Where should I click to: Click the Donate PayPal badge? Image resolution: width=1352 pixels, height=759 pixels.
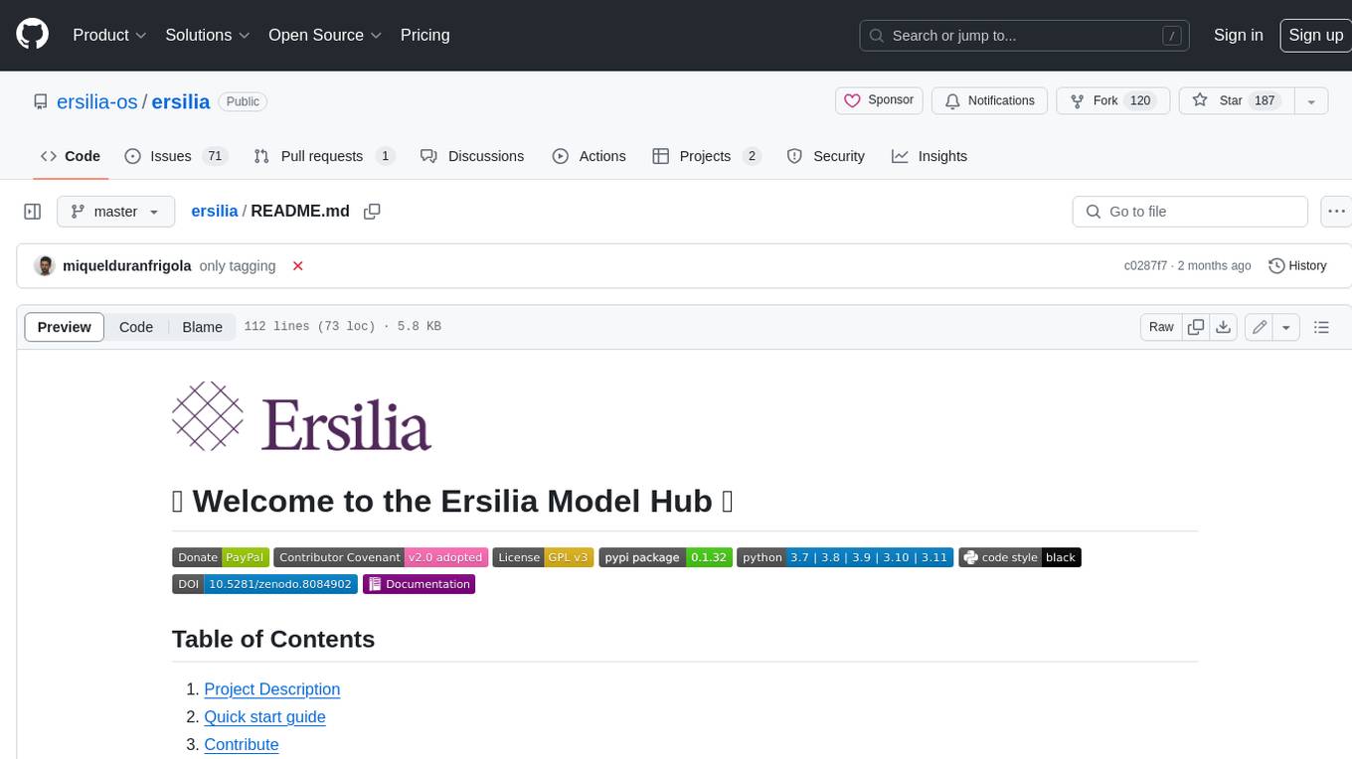point(220,557)
